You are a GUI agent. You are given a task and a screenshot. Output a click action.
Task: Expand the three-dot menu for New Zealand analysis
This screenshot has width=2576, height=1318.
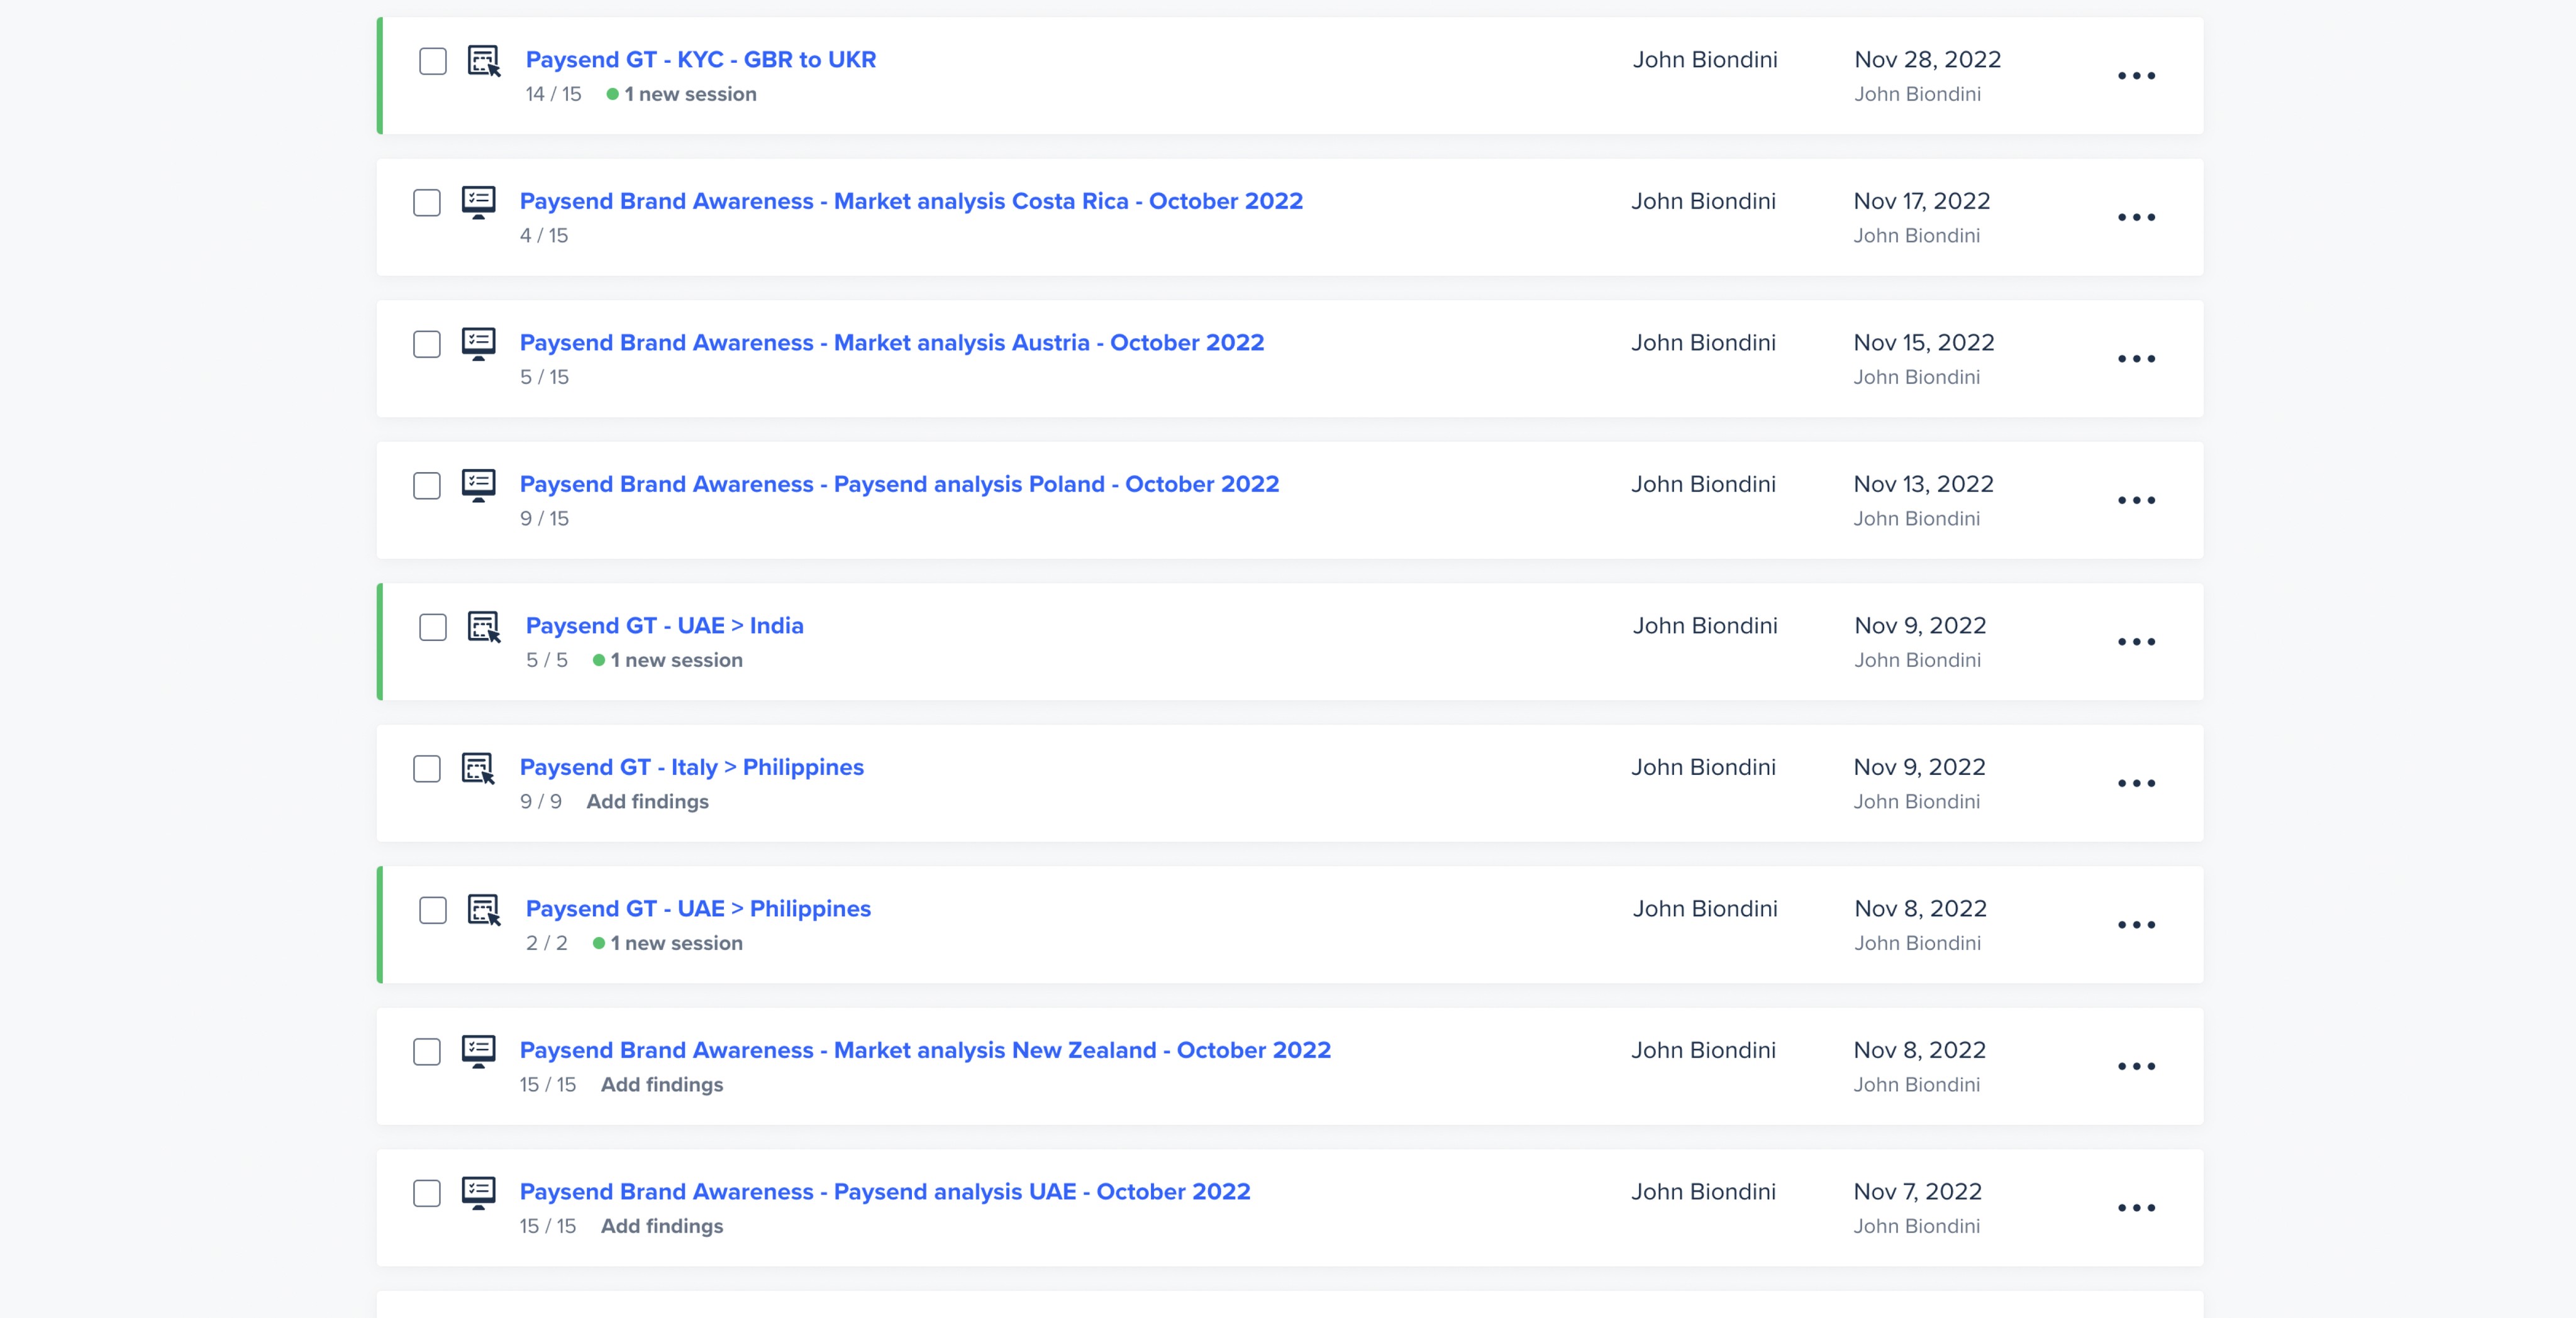click(x=2136, y=1067)
